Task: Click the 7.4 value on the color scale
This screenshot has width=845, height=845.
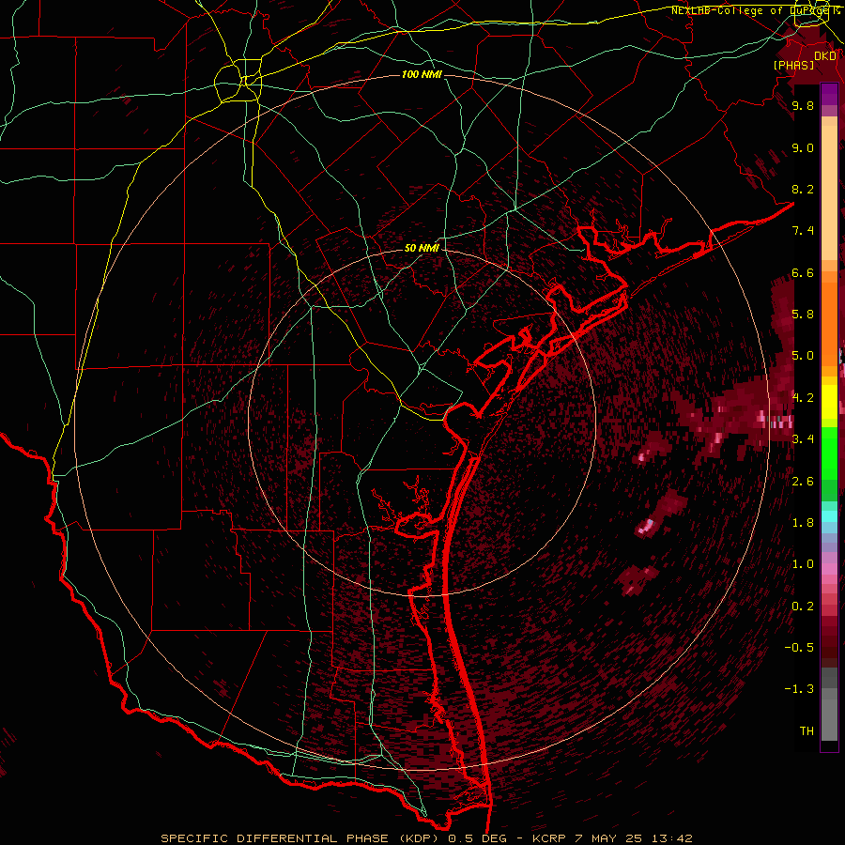Action: (x=803, y=231)
